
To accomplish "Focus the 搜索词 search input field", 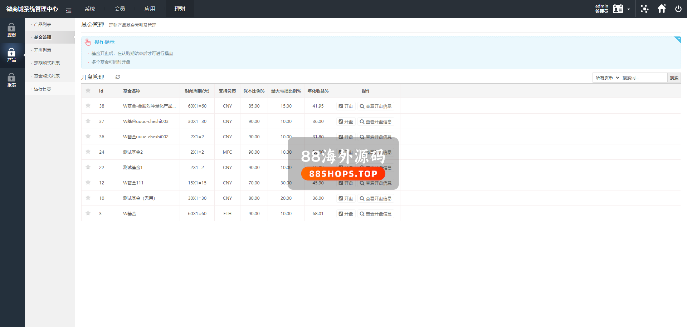I will pyautogui.click(x=643, y=78).
